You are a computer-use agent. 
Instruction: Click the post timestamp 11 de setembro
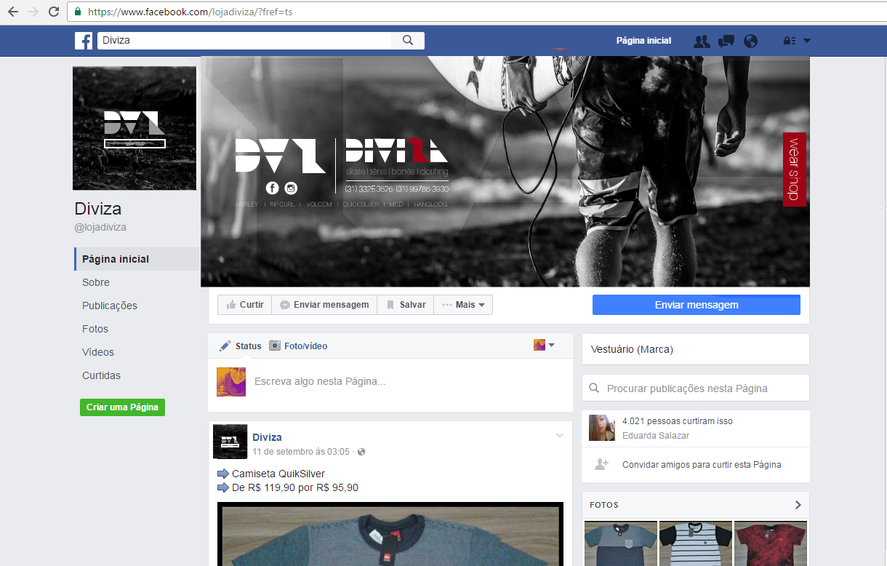coord(301,452)
